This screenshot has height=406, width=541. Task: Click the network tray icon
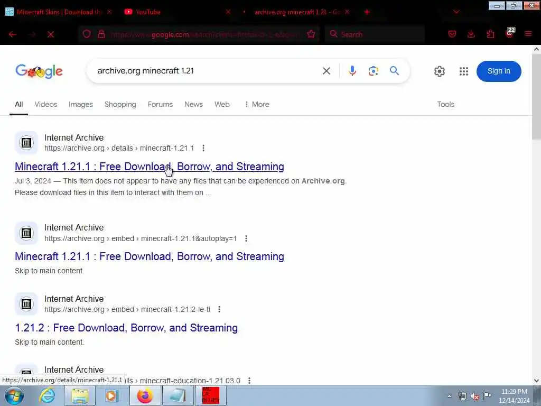[462, 396]
